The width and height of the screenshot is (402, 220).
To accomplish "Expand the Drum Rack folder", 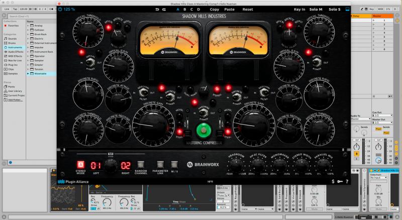I will pyautogui.click(x=28, y=34).
